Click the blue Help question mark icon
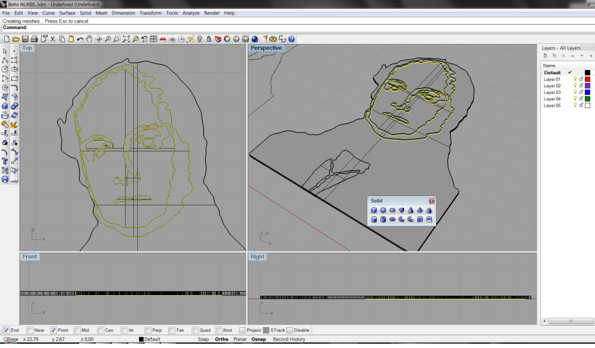This screenshot has height=348, width=595. tap(291, 39)
